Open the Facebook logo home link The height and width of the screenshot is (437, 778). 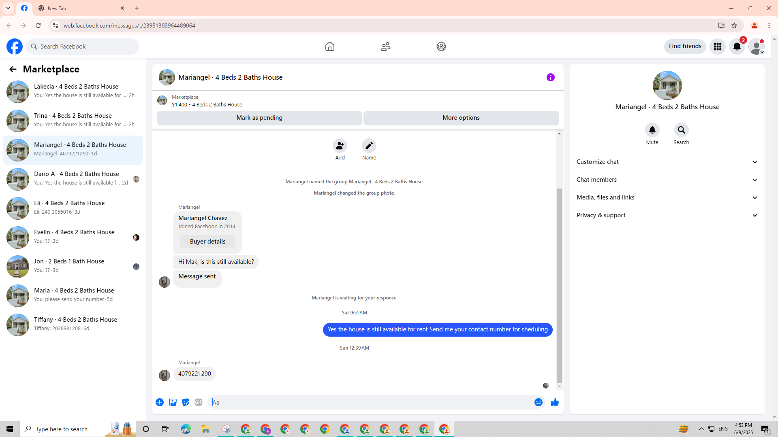(15, 47)
